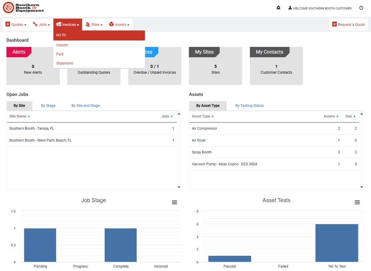Expand the Quotes dropdown menu
Screen dimensions: 371x271
16,25
